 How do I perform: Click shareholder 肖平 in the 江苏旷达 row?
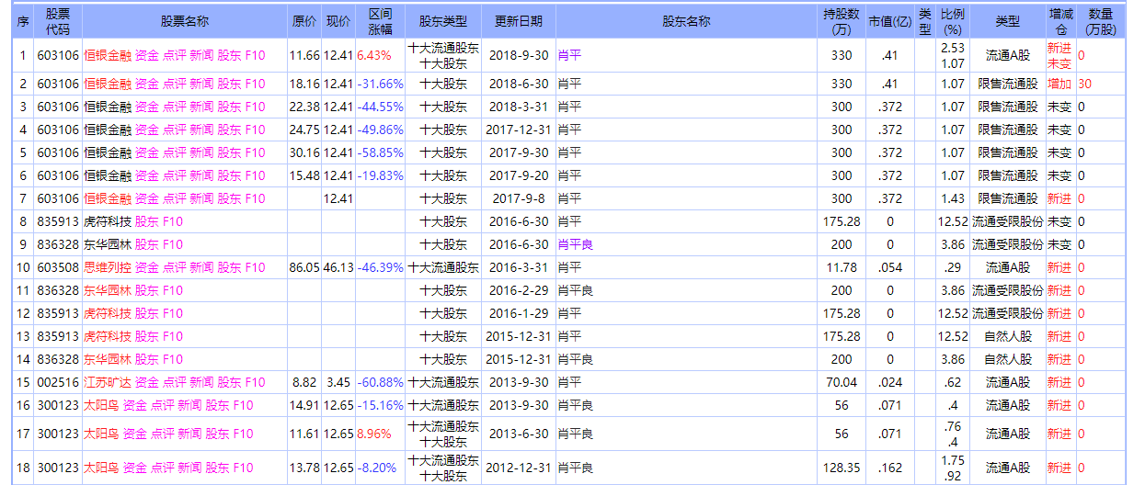pos(569,382)
